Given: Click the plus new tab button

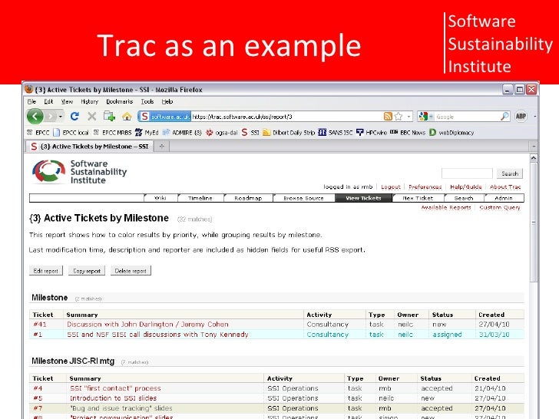Looking at the screenshot, I should tap(162, 147).
